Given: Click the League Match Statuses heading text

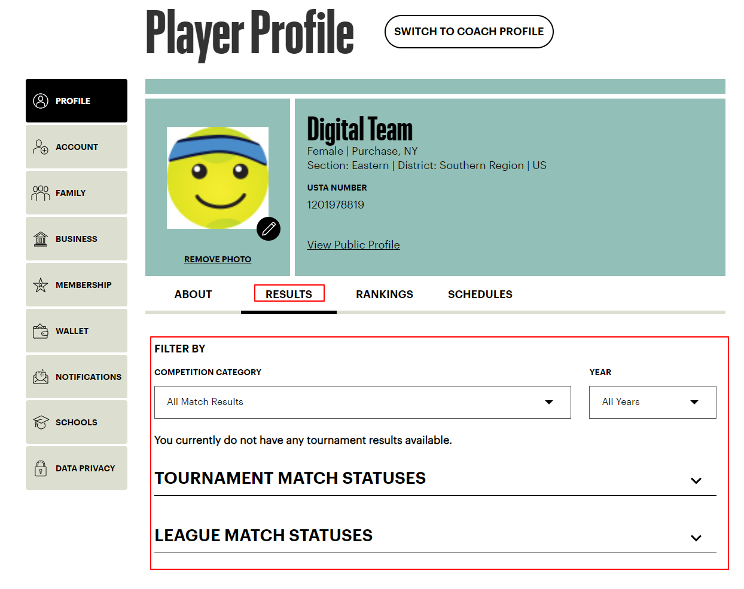Looking at the screenshot, I should 264,536.
